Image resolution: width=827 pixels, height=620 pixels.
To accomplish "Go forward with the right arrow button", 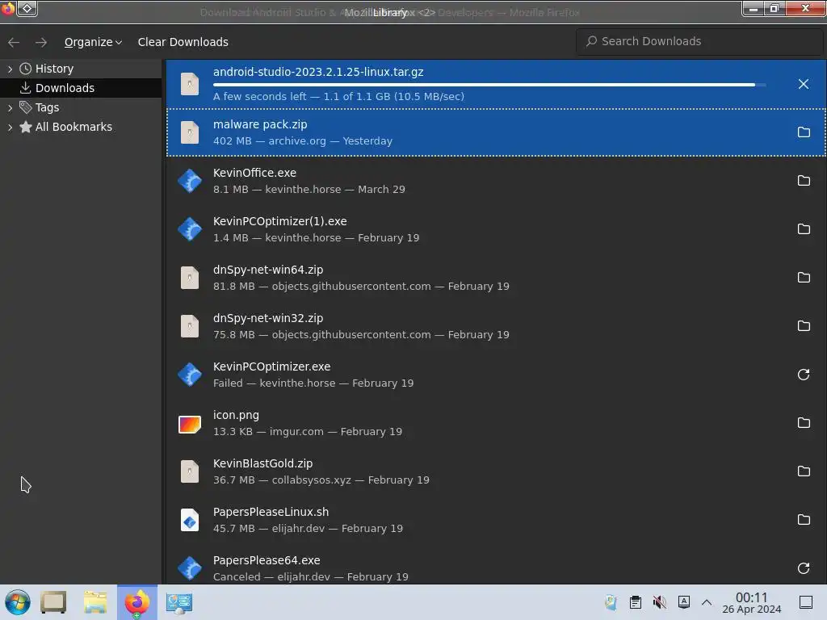I will [x=40, y=42].
